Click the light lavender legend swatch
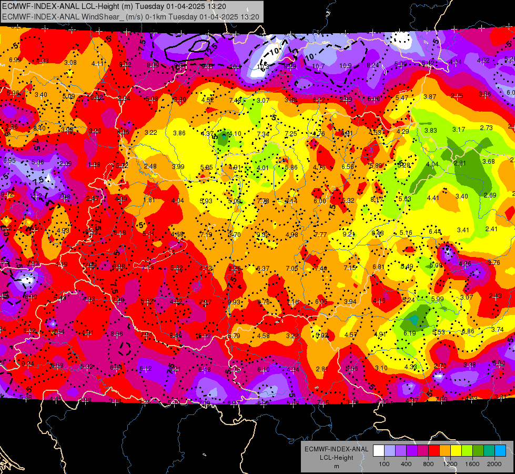 click(390, 451)
